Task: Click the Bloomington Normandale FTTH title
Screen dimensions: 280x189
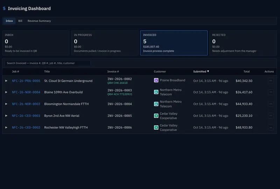Action: (66, 104)
